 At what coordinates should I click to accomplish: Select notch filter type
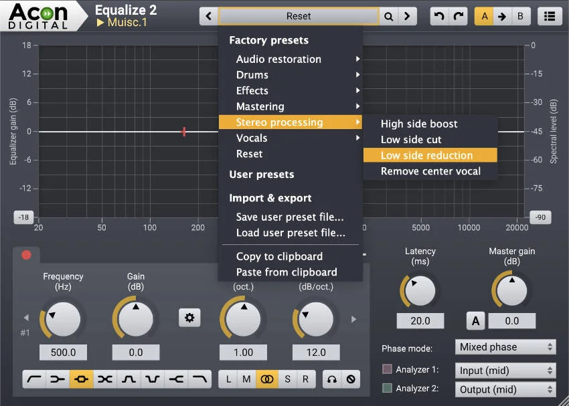[x=152, y=379]
